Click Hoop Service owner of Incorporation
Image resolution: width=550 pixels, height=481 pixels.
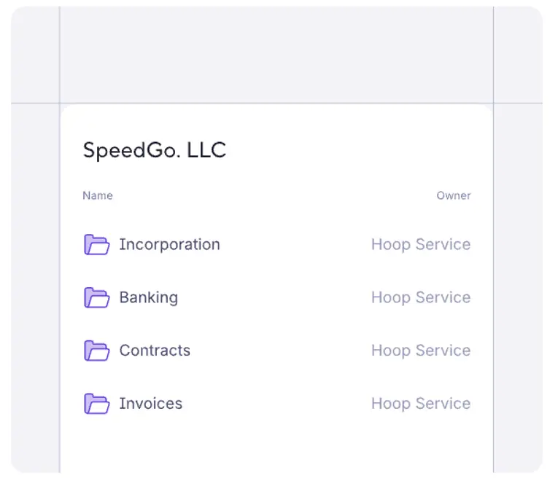[421, 245]
